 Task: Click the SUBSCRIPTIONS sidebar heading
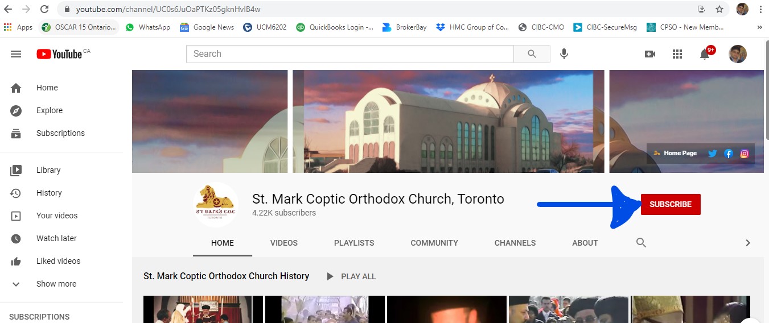point(39,317)
